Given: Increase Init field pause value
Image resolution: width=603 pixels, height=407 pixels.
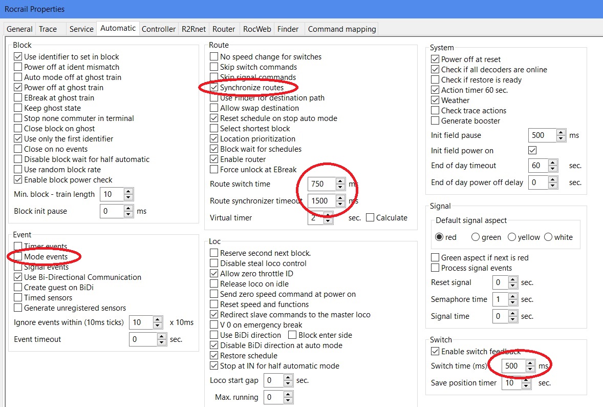Looking at the screenshot, I should point(561,132).
